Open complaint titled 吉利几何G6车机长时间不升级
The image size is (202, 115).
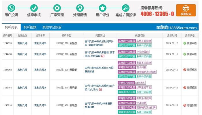click(99, 43)
